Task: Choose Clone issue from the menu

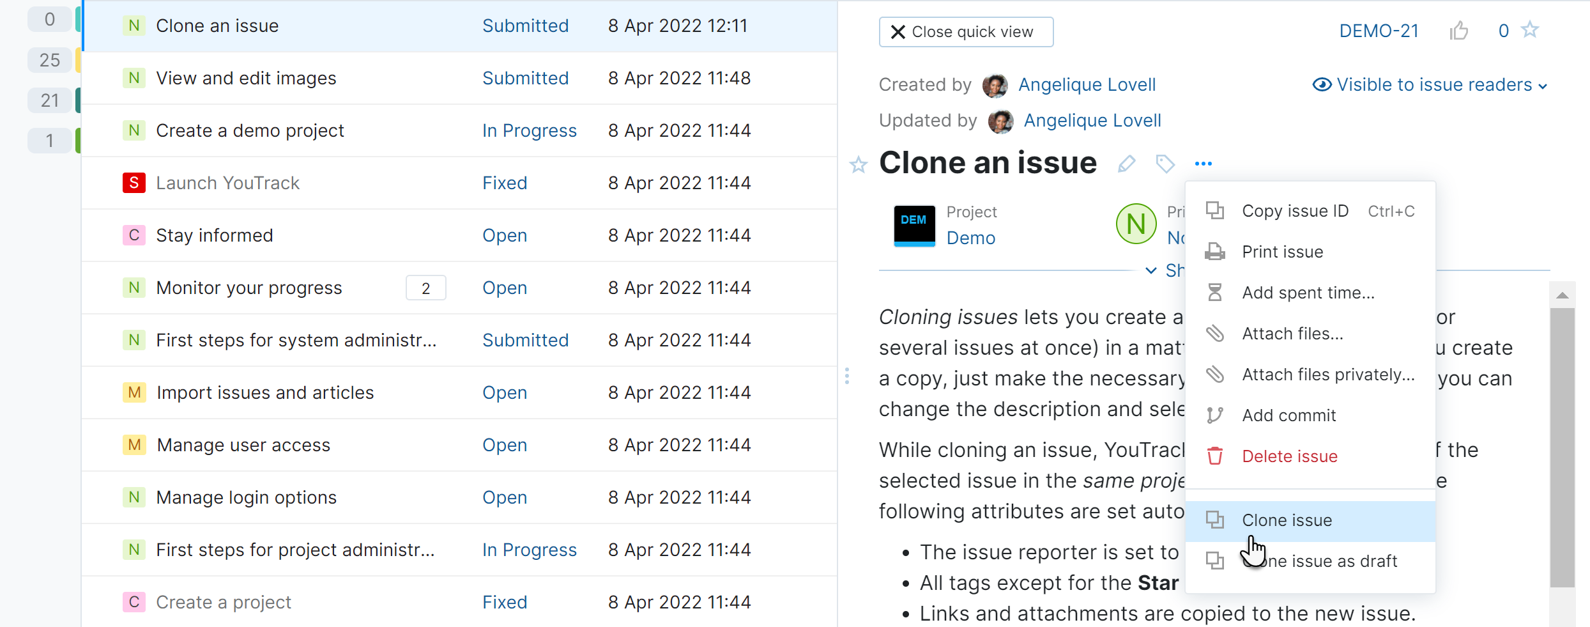Action: (x=1287, y=520)
